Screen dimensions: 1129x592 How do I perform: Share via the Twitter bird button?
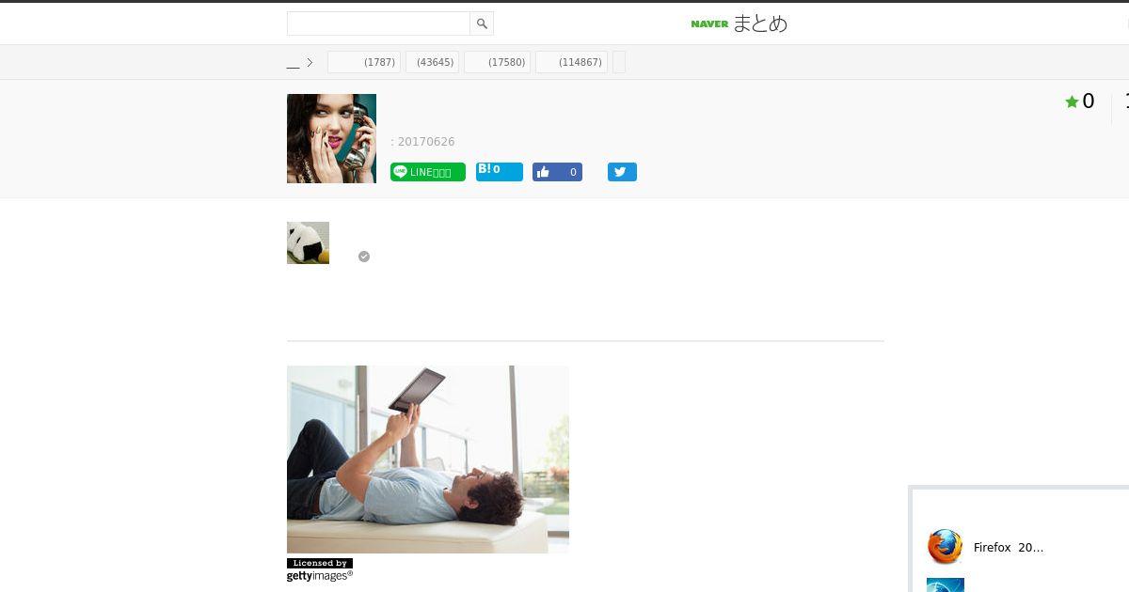tap(622, 172)
